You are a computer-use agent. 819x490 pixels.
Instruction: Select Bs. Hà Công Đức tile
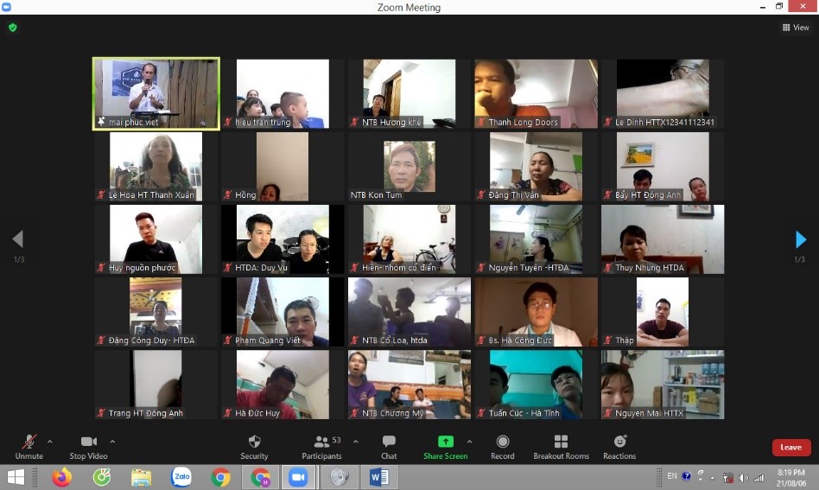(x=536, y=312)
